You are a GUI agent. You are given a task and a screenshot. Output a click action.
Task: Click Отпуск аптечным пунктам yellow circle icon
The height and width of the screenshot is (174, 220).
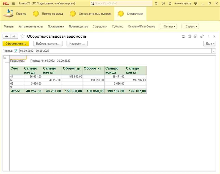click(x=73, y=14)
